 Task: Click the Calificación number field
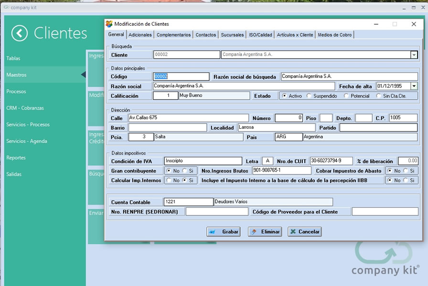(x=165, y=96)
